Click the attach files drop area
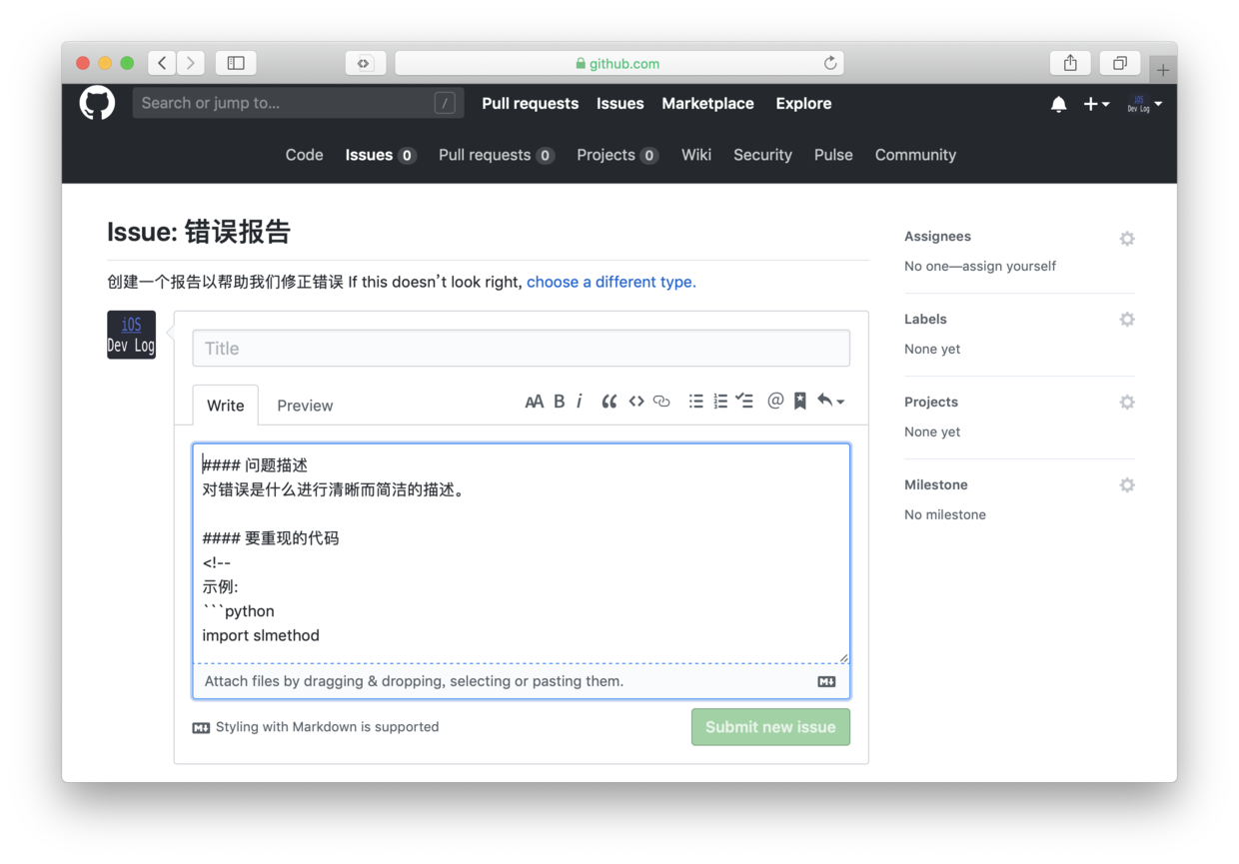Viewport: 1239px width, 864px height. (521, 681)
